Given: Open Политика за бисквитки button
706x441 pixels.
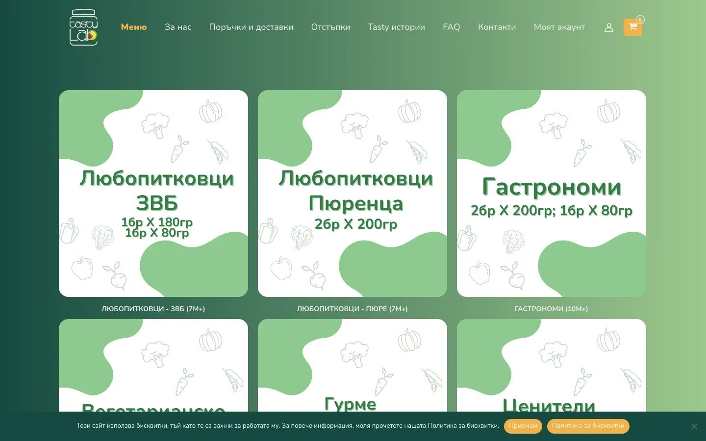Looking at the screenshot, I should (588, 426).
